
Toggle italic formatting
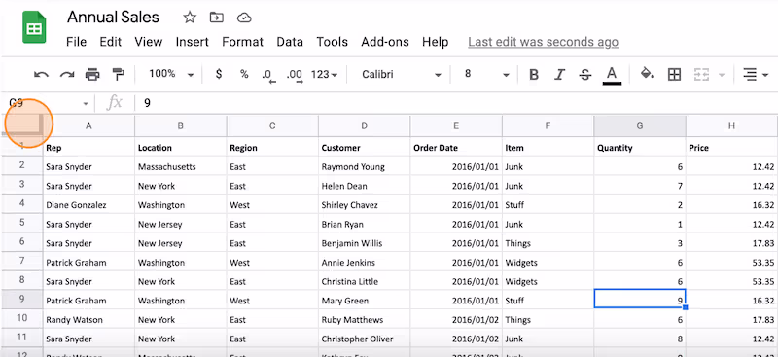(560, 75)
